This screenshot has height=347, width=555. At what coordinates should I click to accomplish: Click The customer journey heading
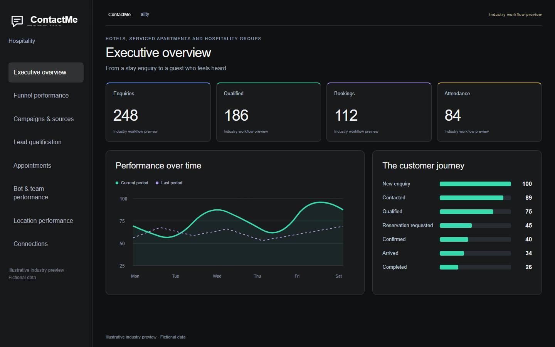pos(423,166)
